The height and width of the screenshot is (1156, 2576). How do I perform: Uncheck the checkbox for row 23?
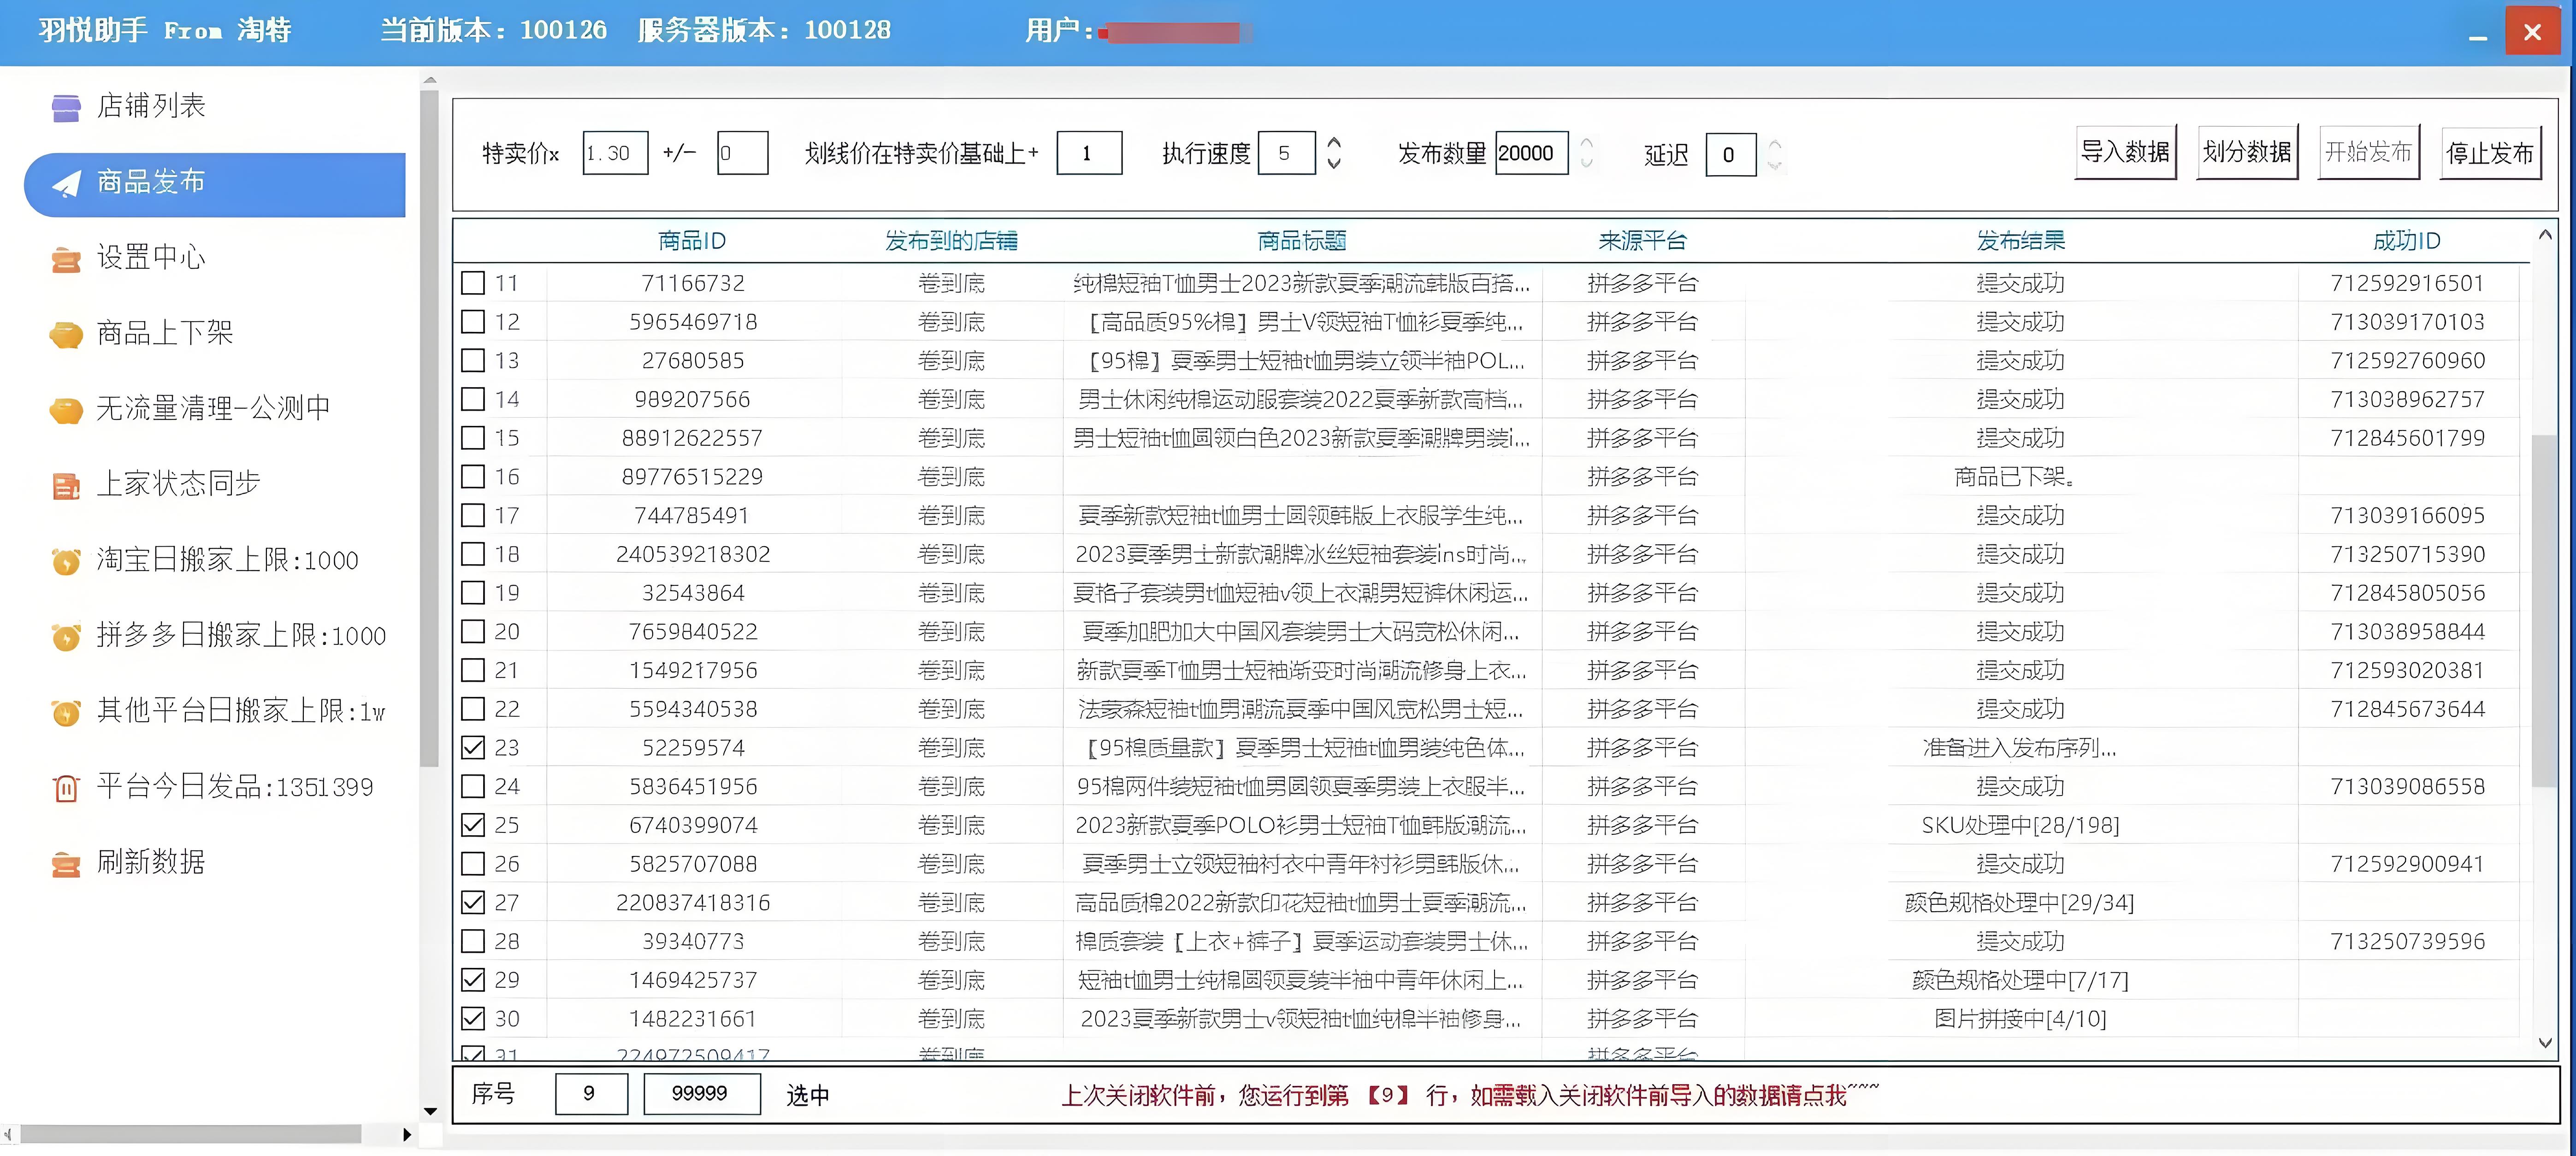click(x=473, y=747)
